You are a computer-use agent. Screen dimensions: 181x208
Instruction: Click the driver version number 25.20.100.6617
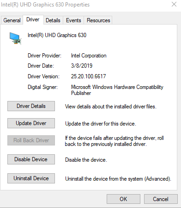(88, 76)
